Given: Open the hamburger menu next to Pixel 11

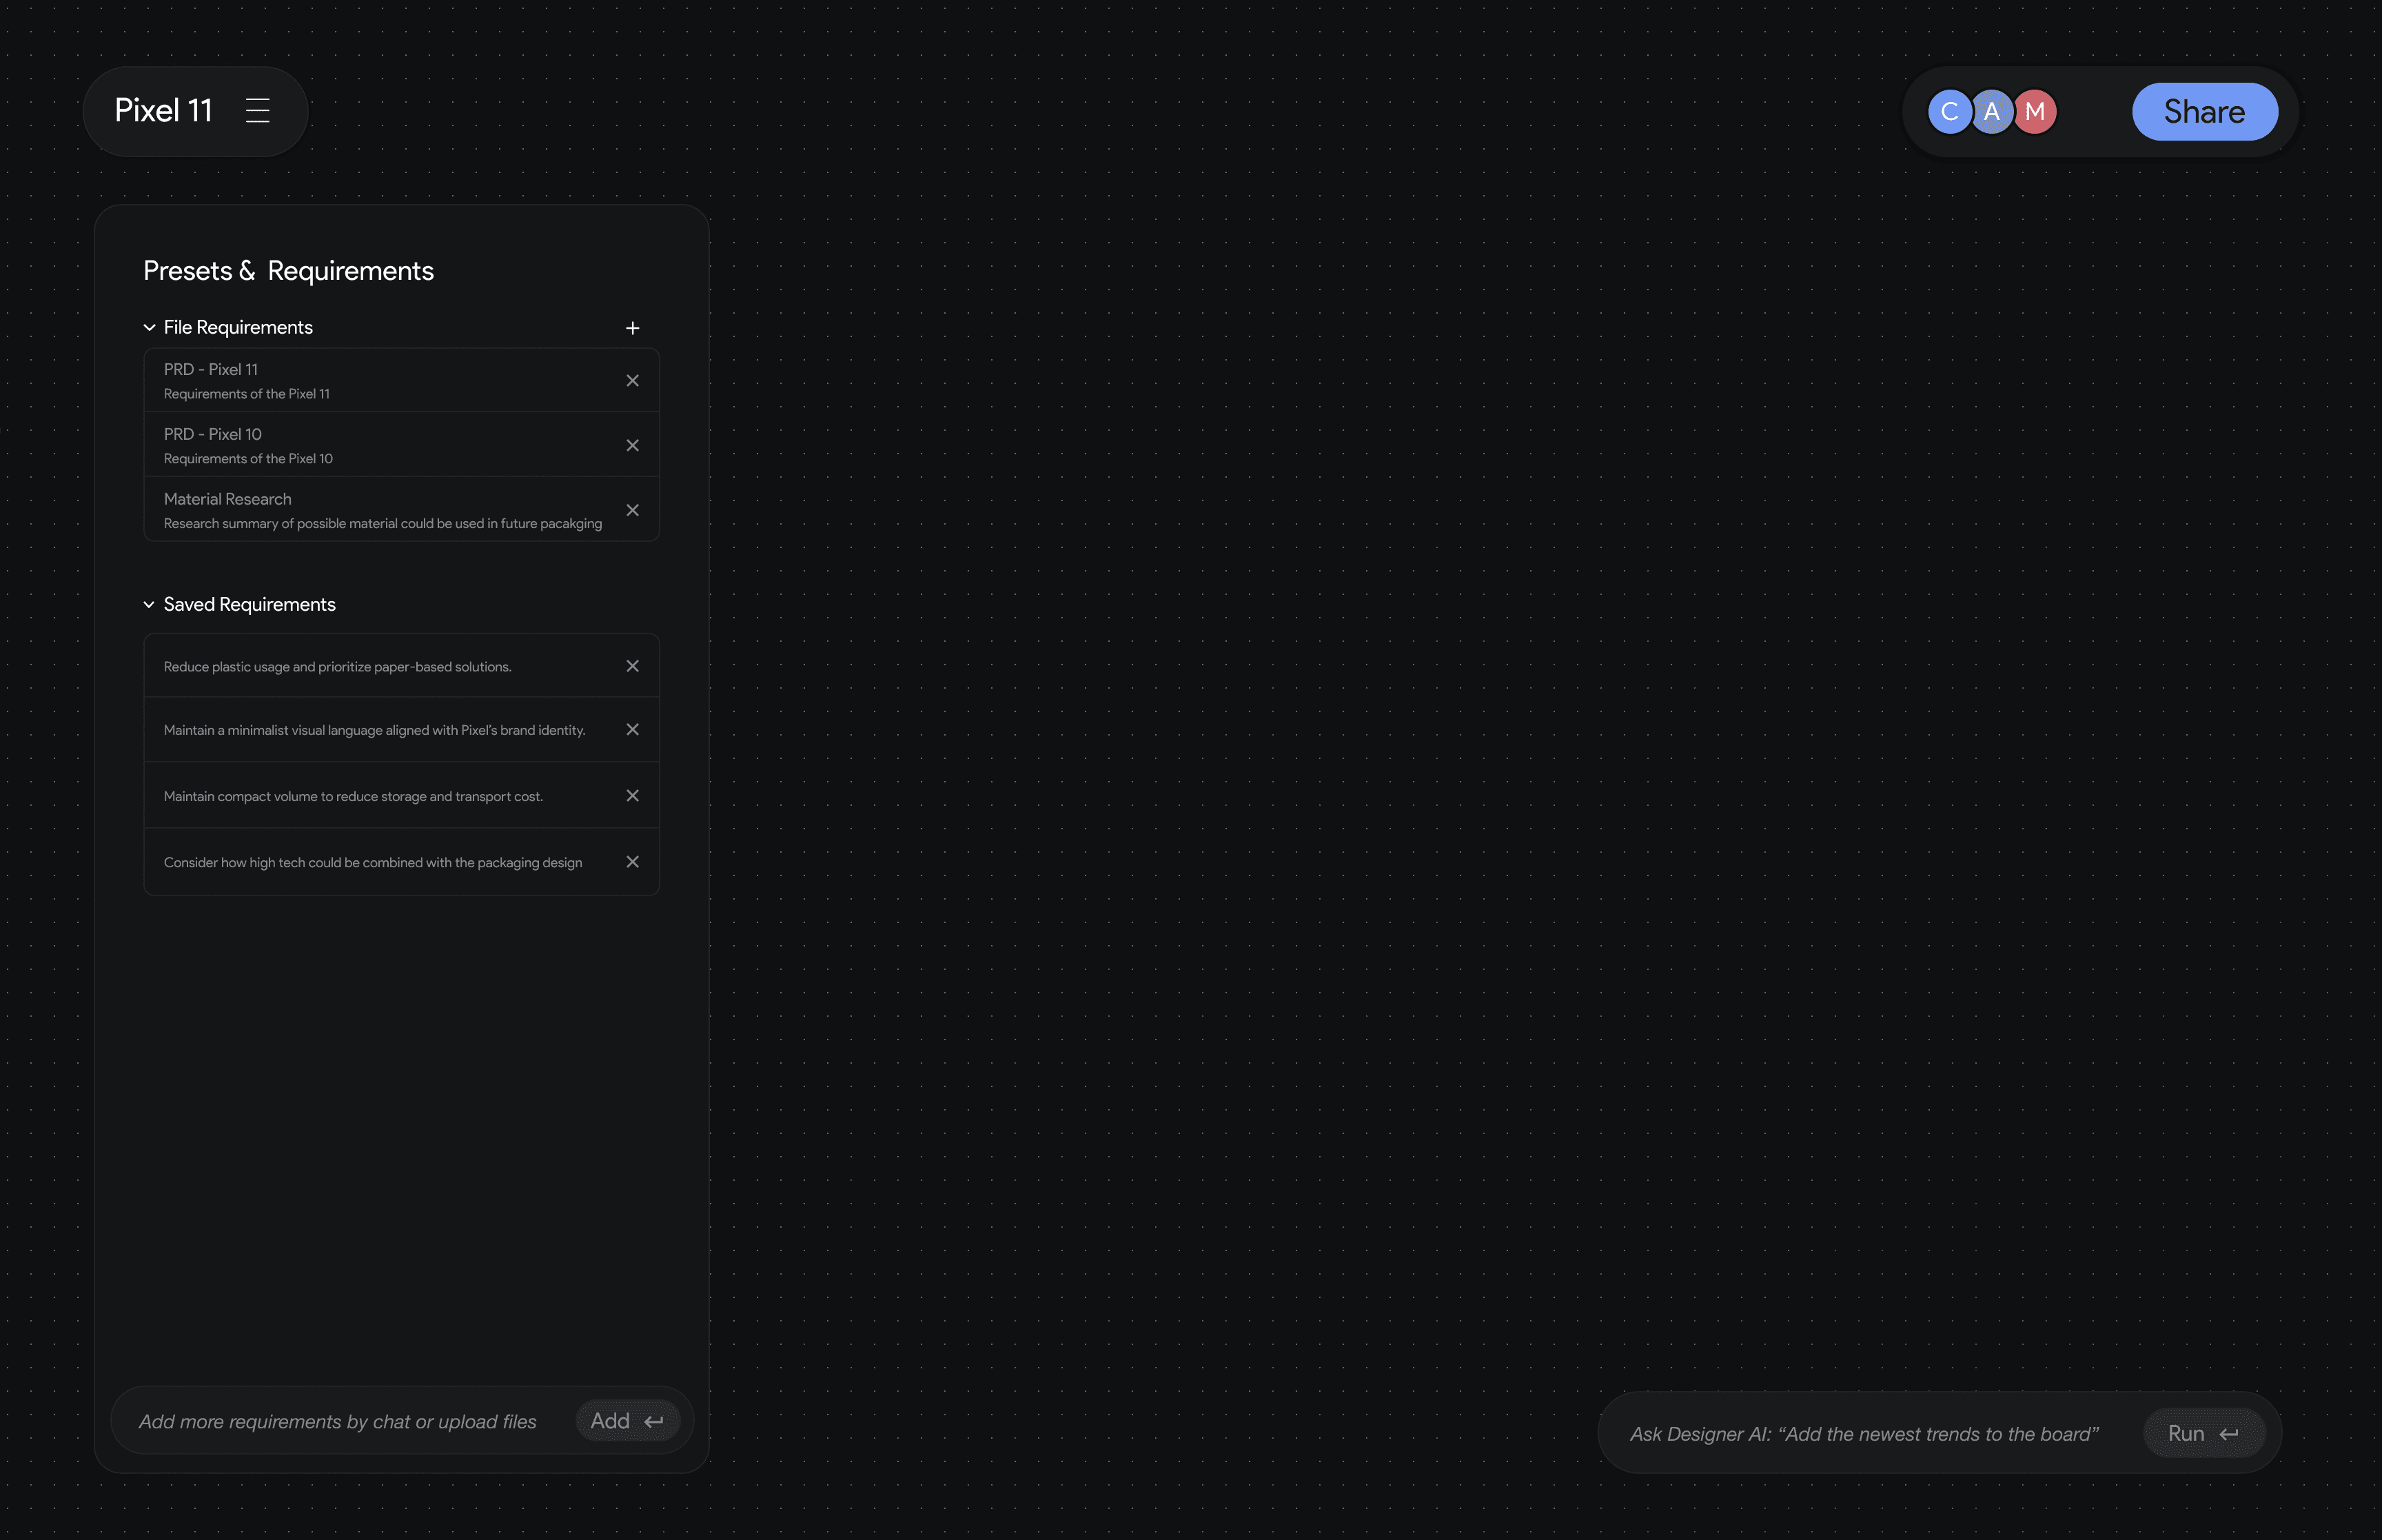Looking at the screenshot, I should point(257,111).
